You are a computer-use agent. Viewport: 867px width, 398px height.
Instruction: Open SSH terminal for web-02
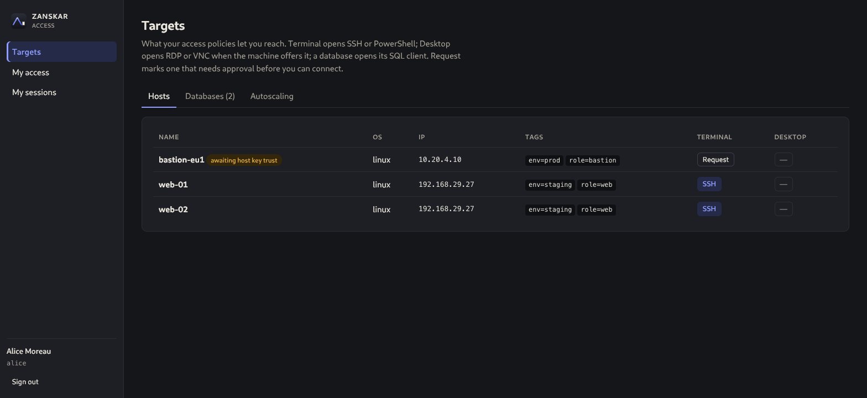tap(709, 209)
